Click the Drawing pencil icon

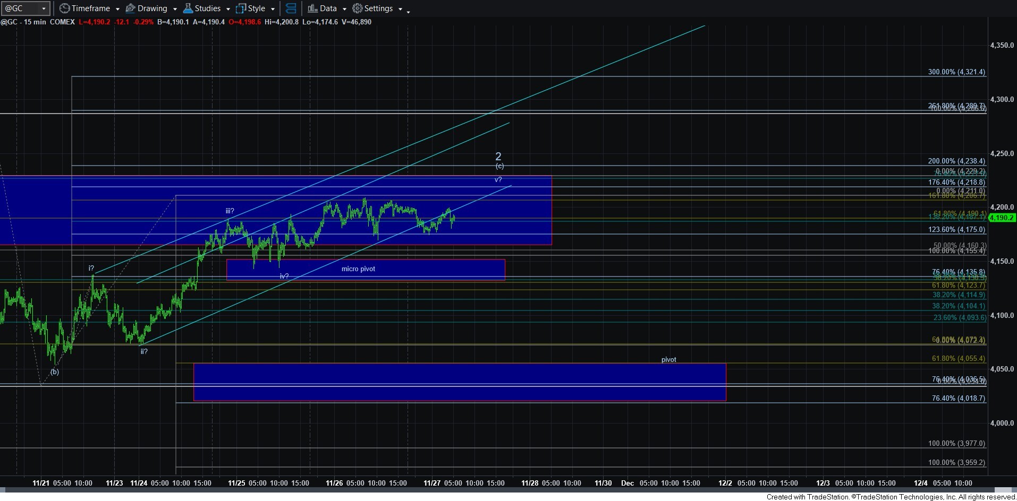(x=130, y=8)
